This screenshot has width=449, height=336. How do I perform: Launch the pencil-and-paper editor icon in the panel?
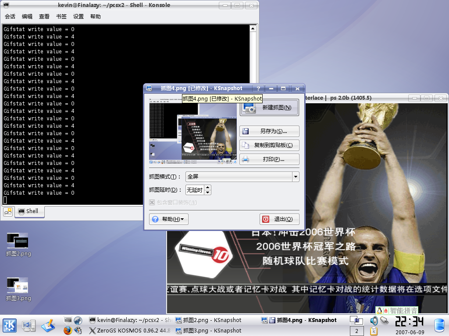pyautogui.click(x=48, y=325)
